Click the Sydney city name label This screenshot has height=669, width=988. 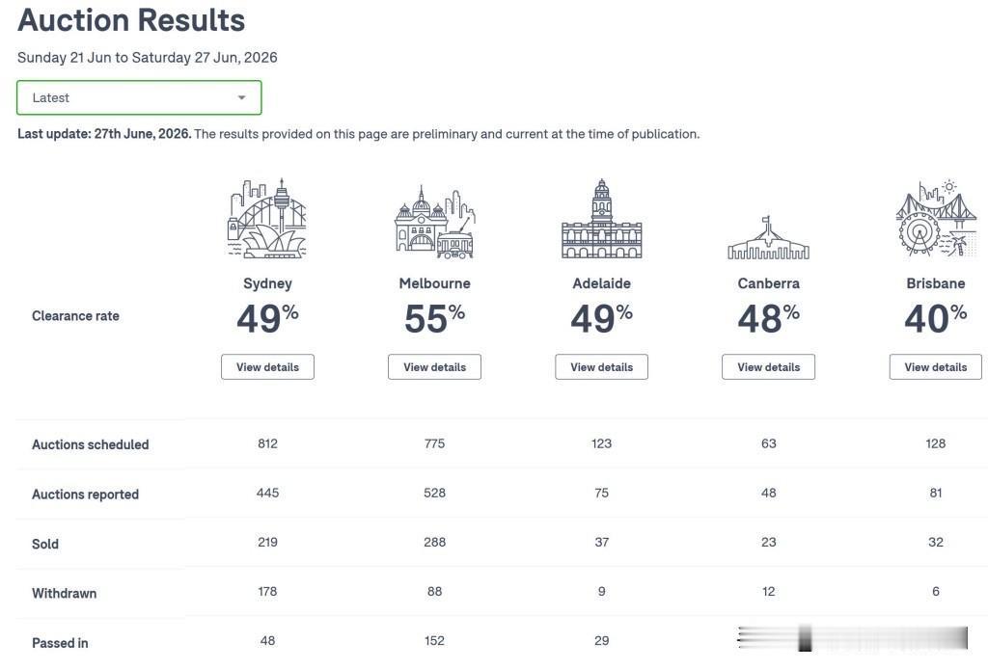(x=268, y=283)
